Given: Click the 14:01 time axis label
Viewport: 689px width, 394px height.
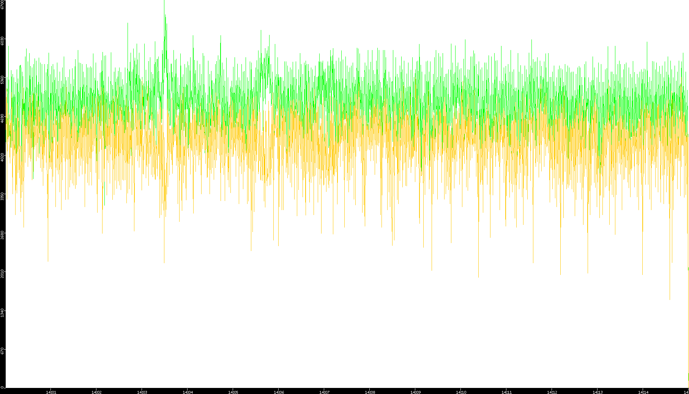Looking at the screenshot, I should point(51,392).
